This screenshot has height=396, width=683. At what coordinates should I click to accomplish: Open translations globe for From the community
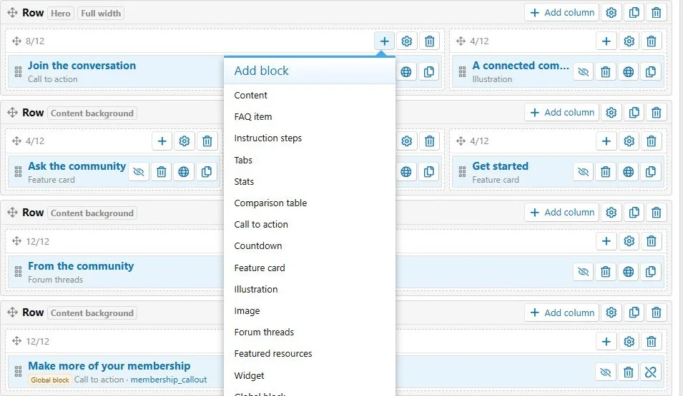click(x=628, y=272)
